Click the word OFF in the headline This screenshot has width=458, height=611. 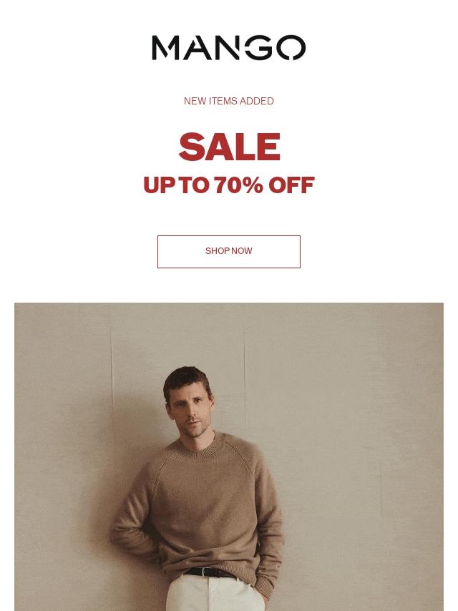click(x=291, y=185)
